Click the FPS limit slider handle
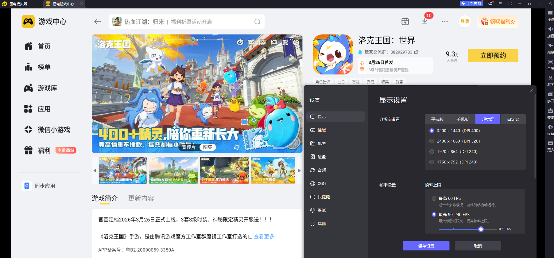This screenshot has height=258, width=554. point(481,229)
